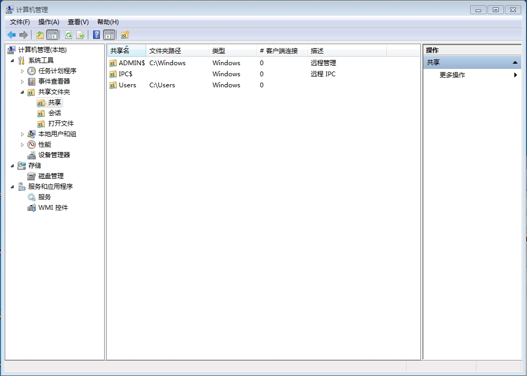
Task: Click the Refresh toolbar icon
Action: pos(68,35)
